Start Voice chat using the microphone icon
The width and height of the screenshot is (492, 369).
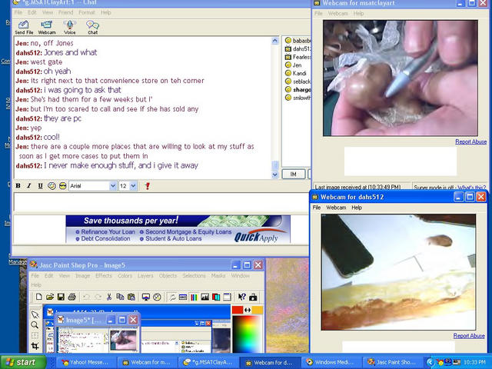70,27
